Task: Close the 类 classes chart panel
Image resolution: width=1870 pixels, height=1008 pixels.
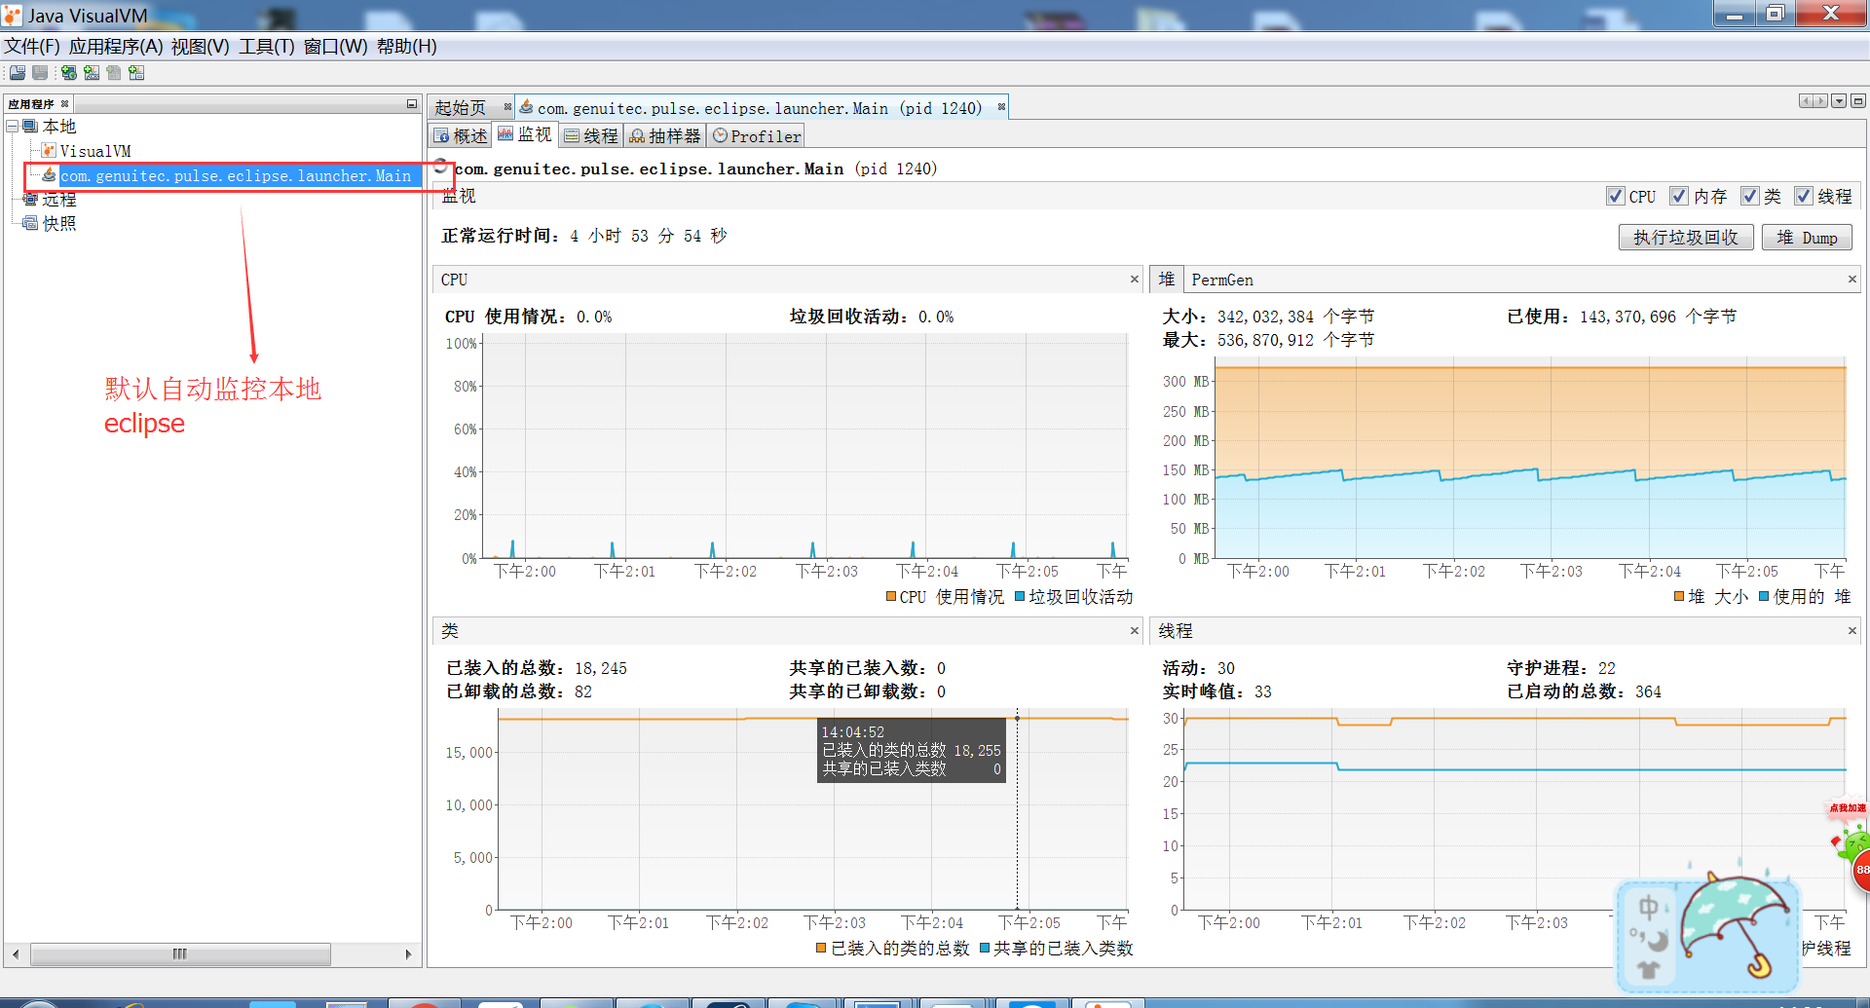Action: coord(1135,631)
